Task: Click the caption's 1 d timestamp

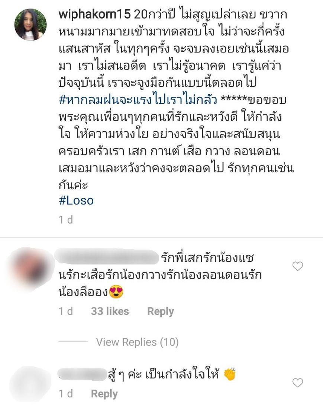Action: coord(66,220)
